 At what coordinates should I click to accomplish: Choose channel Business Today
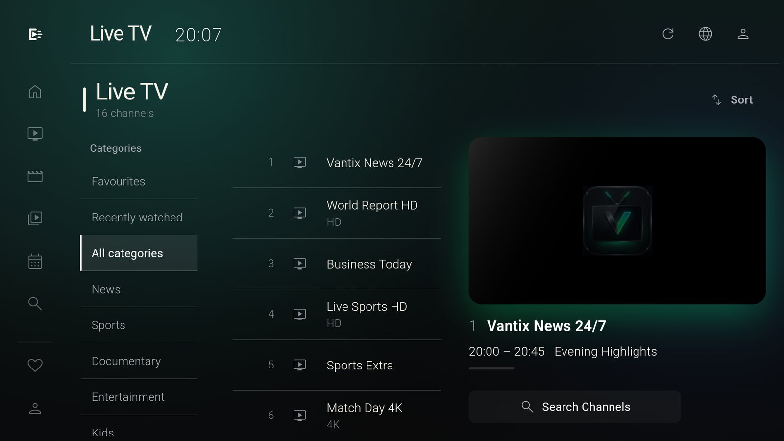(x=337, y=264)
